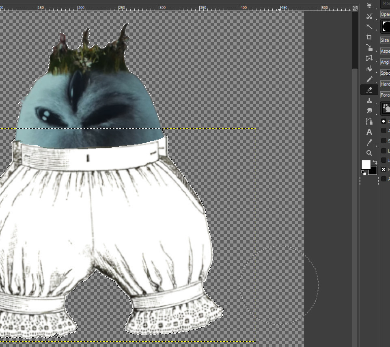Image resolution: width=390 pixels, height=347 pixels.
Task: Open the brush preview thumbnail
Action: click(x=386, y=26)
